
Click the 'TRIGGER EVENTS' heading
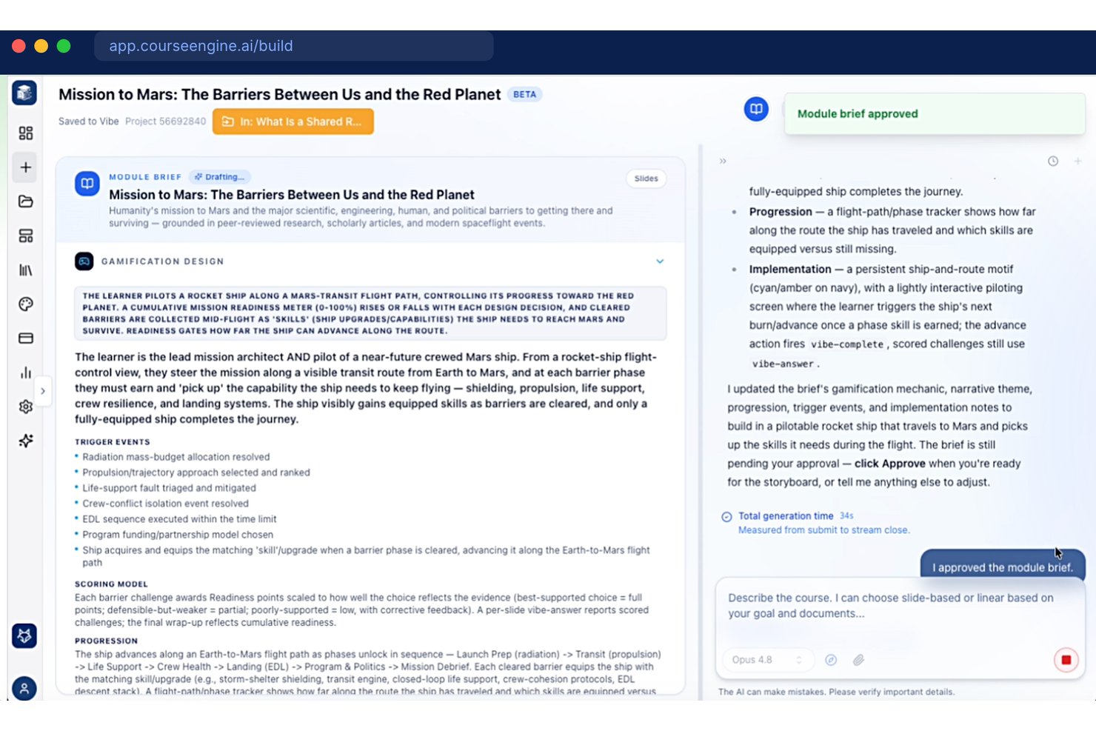[x=112, y=442]
